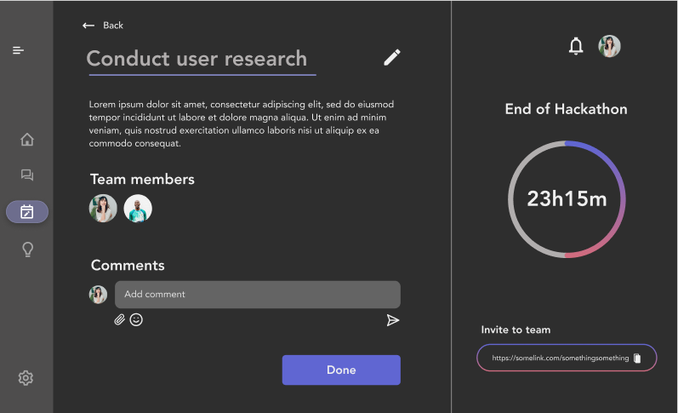Select the calendar tasks sidebar icon
Screen dimensions: 678x413
pyautogui.click(x=27, y=212)
